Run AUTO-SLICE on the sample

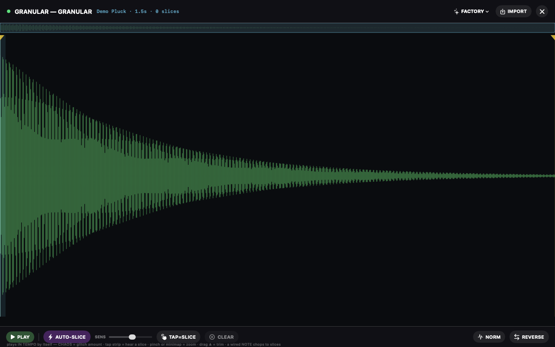coord(67,337)
